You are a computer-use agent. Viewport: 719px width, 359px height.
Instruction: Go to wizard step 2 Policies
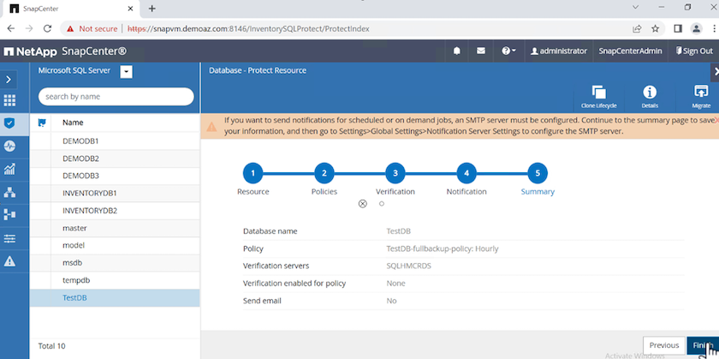pyautogui.click(x=324, y=173)
